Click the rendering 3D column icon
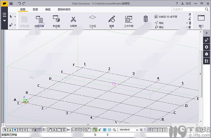211x138 pixels. 146,19
